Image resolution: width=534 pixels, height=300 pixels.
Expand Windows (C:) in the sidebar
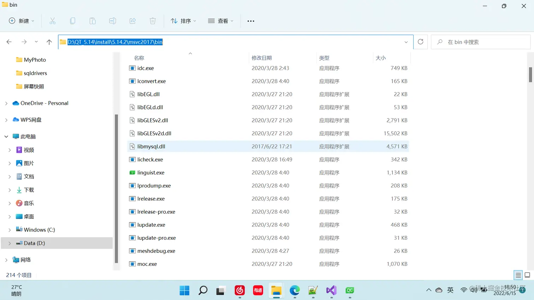click(9, 229)
